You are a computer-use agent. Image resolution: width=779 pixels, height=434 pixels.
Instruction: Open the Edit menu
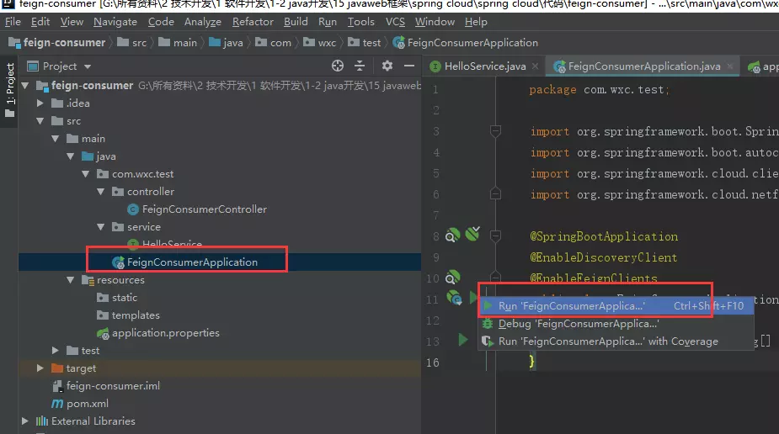40,22
